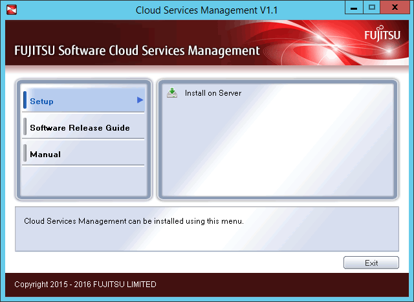The height and width of the screenshot is (302, 414).
Task: Click the Cloud Services Management V1.1 title bar text
Action: (x=206, y=10)
